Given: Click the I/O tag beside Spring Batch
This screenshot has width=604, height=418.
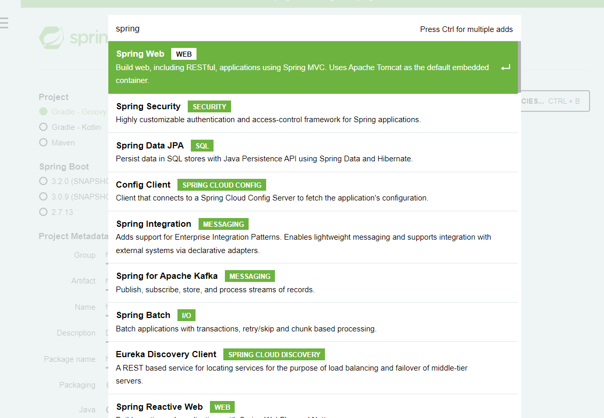Looking at the screenshot, I should tap(186, 315).
